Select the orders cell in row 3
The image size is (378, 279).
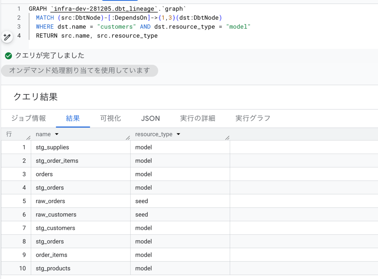(x=81, y=174)
